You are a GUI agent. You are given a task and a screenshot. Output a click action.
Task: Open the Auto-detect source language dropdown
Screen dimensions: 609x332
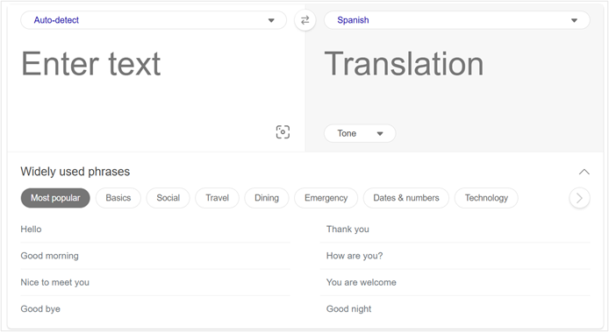(154, 20)
